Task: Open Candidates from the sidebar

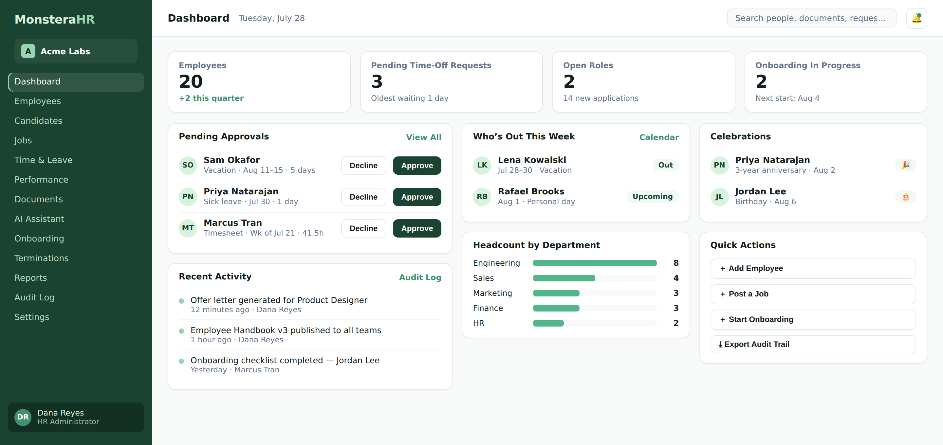Action: 76,121
